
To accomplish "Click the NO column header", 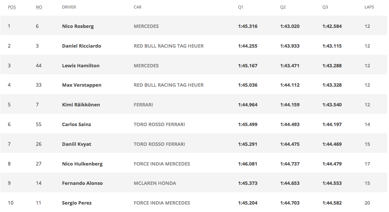I will pyautogui.click(x=39, y=7).
